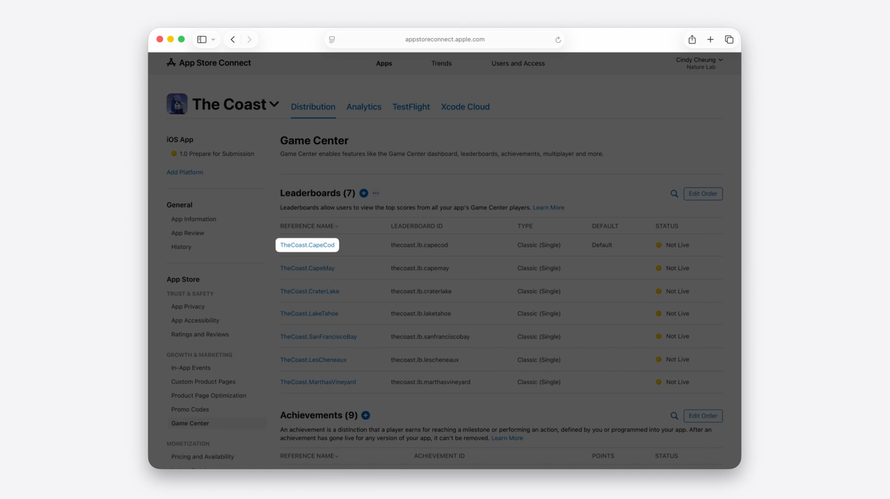This screenshot has height=499, width=890.
Task: Click Edit Order for Leaderboards
Action: tap(703, 194)
